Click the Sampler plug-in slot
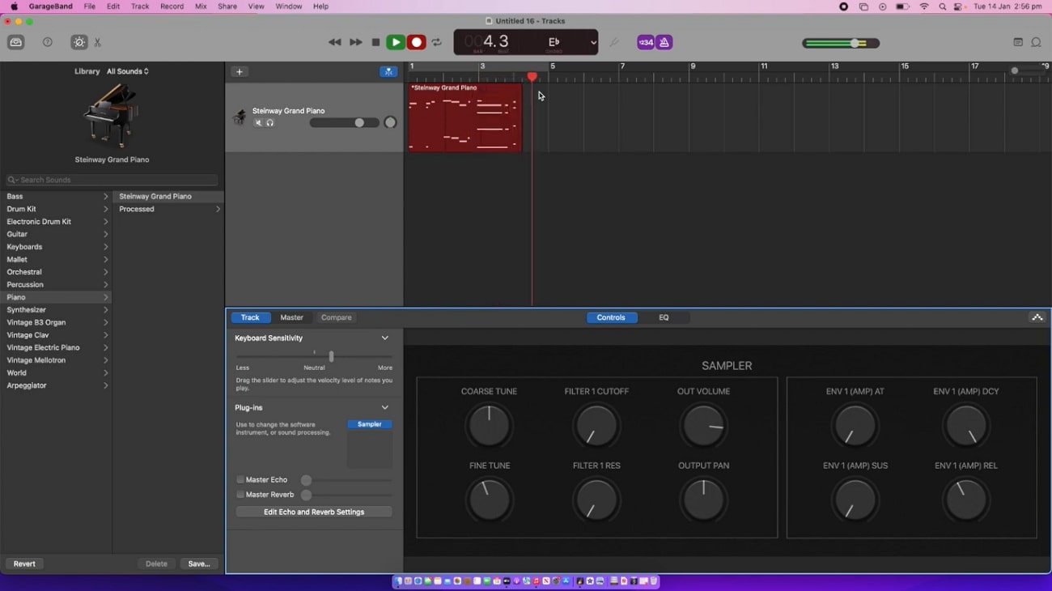1052x591 pixels. coord(370,424)
